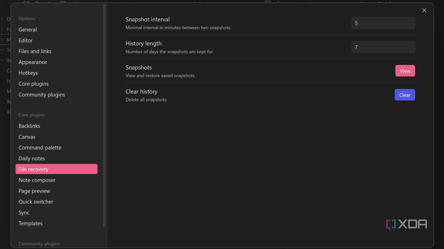Image resolution: width=444 pixels, height=249 pixels.
Task: Click the View snapshots button
Action: (x=405, y=71)
